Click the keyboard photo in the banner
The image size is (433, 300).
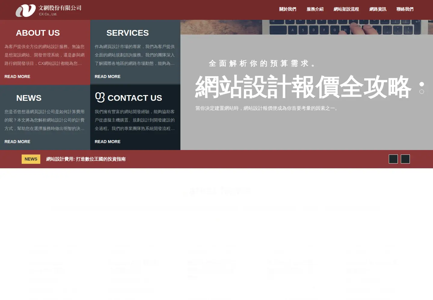(307, 27)
